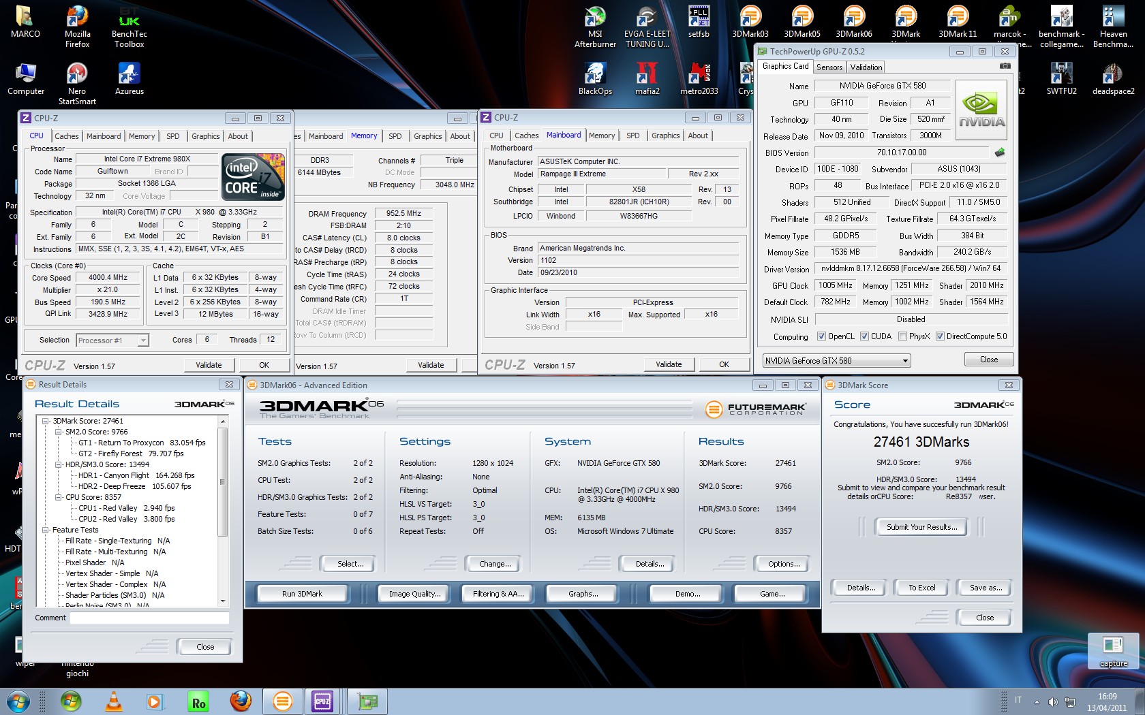
Task: Open the Caches tab in the left CPU-Z window
Action: pos(67,136)
